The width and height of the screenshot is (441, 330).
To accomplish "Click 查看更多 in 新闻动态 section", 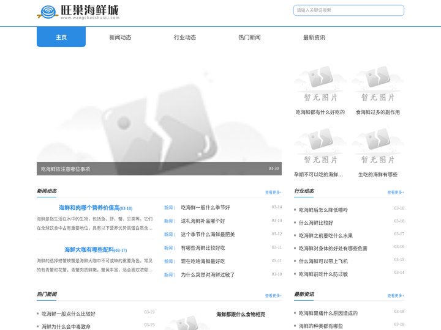I will point(273,193).
